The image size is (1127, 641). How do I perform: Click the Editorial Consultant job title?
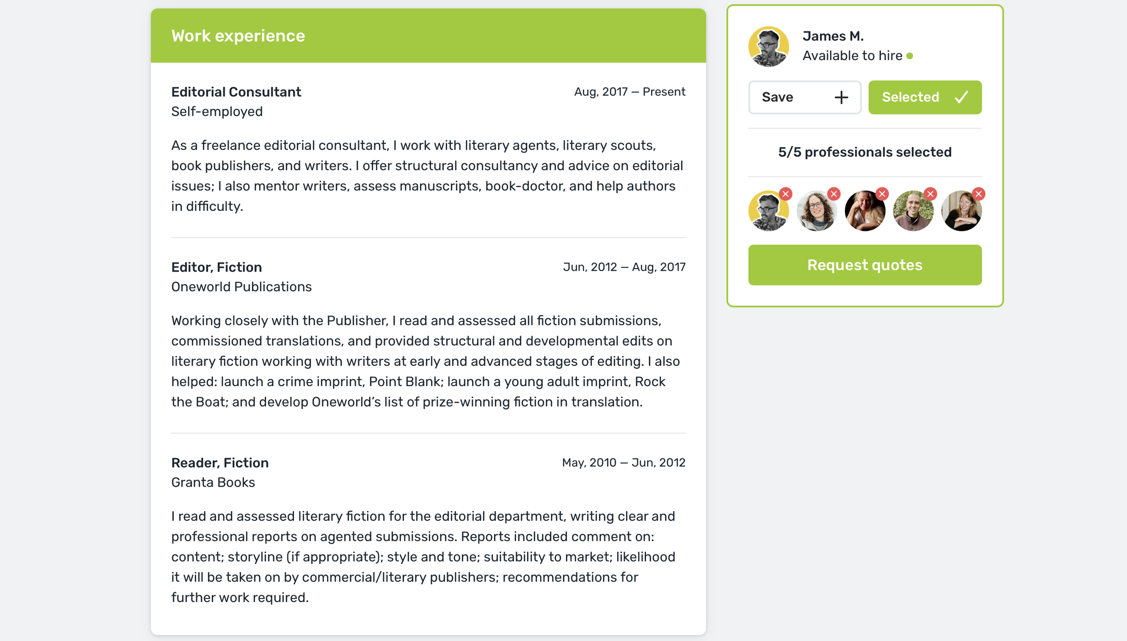coord(236,92)
